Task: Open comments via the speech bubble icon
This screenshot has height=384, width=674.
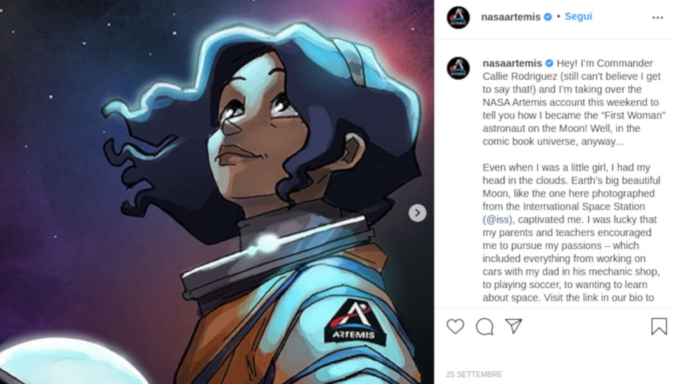Action: click(485, 326)
